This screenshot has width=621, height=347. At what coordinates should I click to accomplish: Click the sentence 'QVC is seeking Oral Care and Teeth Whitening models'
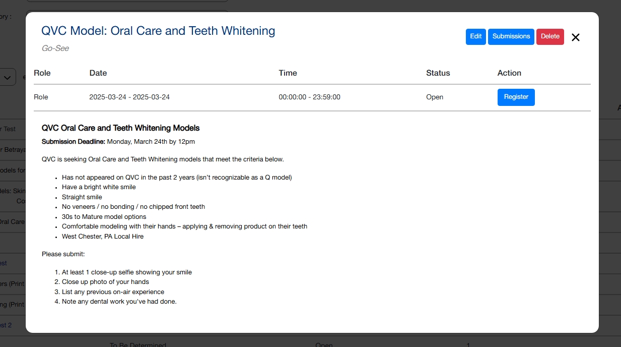tap(163, 159)
